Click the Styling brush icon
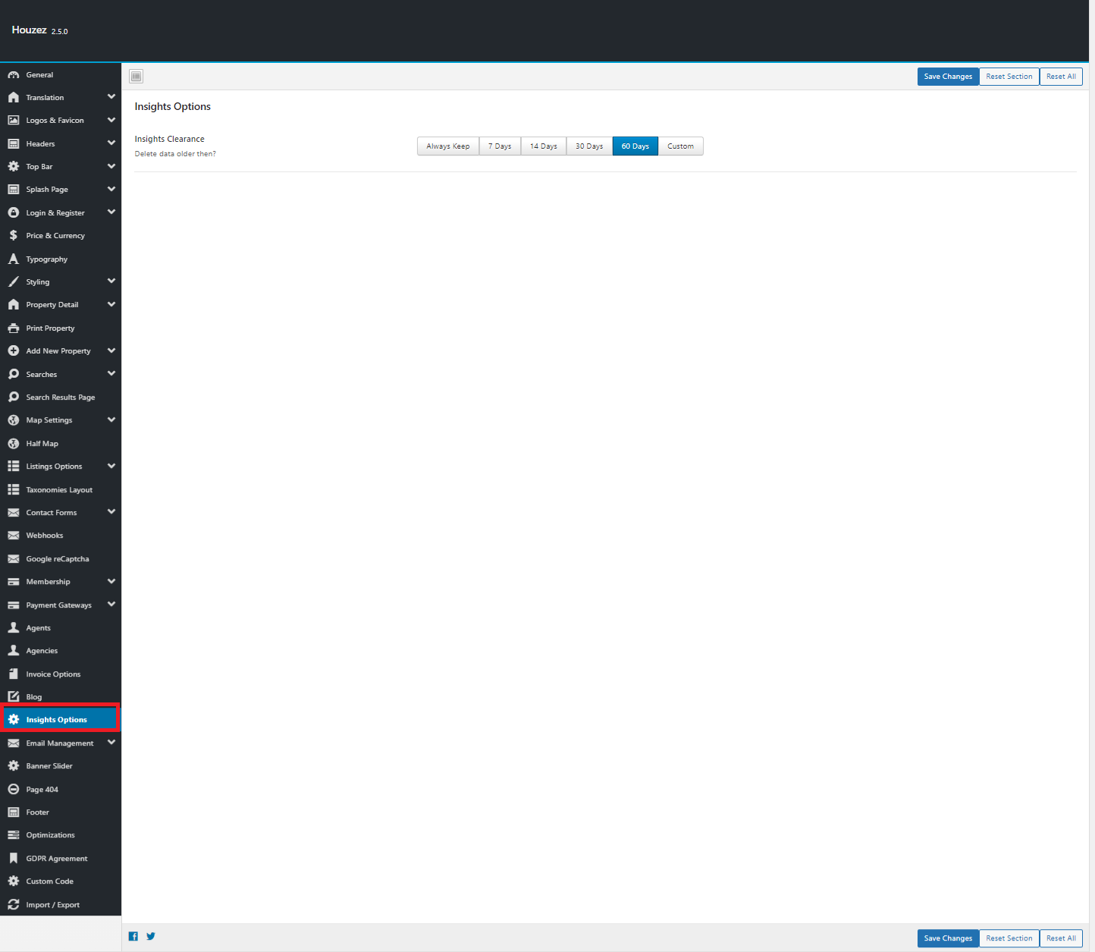 (14, 282)
